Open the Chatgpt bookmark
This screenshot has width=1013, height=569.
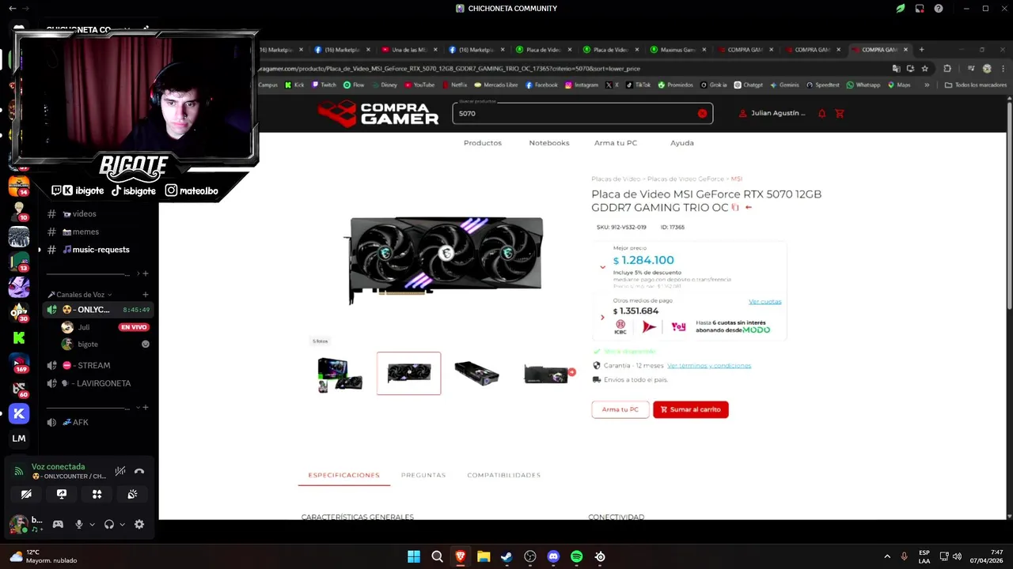[749, 85]
